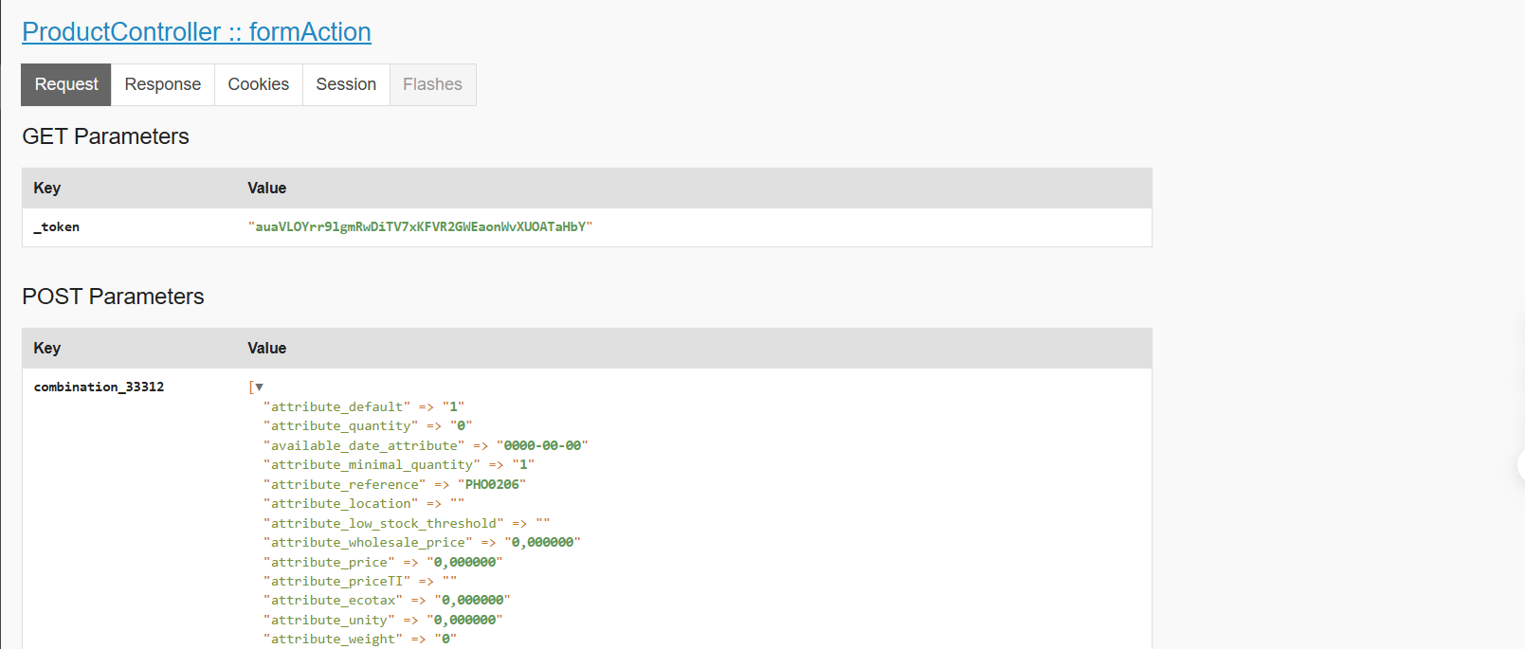
Task: Click the available_date_attribute date value
Action: [542, 445]
